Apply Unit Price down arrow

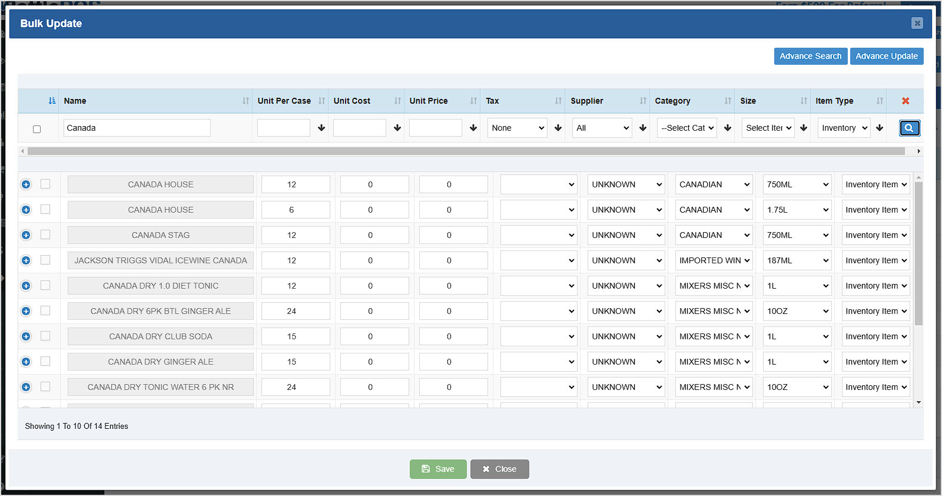473,128
